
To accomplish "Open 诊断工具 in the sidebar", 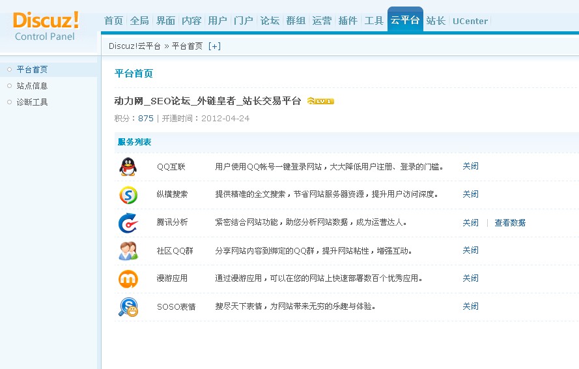I will click(32, 102).
